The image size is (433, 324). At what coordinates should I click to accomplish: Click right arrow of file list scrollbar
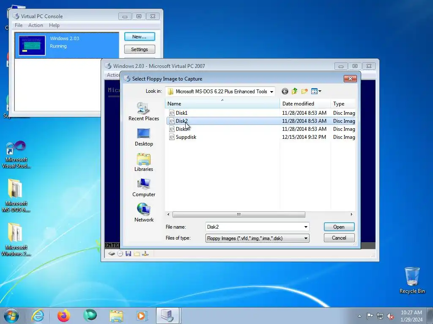pyautogui.click(x=351, y=214)
